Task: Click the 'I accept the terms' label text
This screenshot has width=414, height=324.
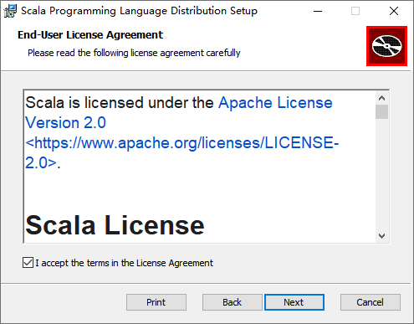Action: coord(124,263)
